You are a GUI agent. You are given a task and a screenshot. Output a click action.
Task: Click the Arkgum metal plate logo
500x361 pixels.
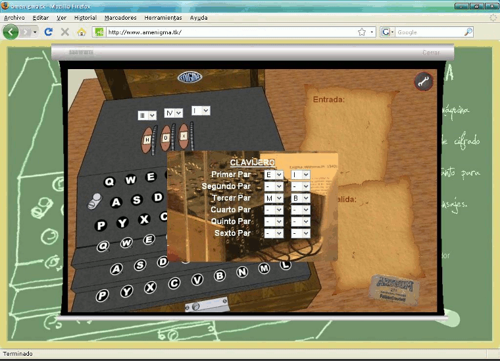tap(395, 289)
